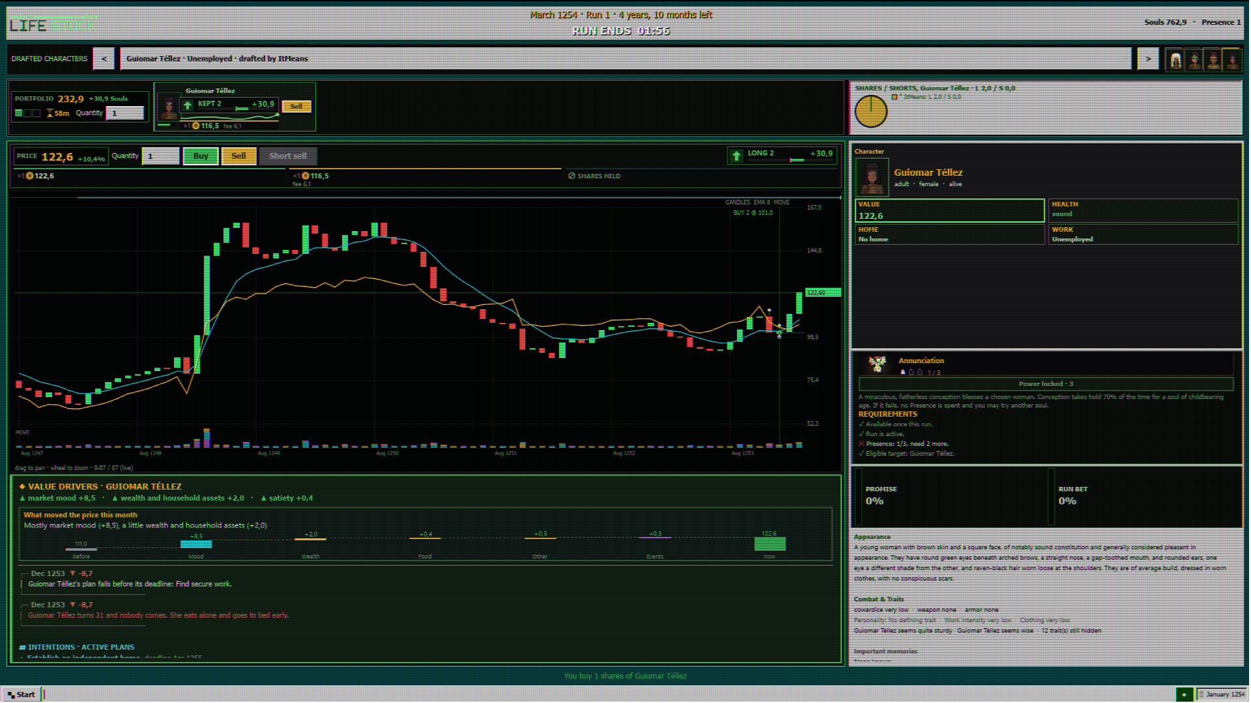
Task: Toggle the EMA 8 chart overlay
Action: pyautogui.click(x=762, y=202)
